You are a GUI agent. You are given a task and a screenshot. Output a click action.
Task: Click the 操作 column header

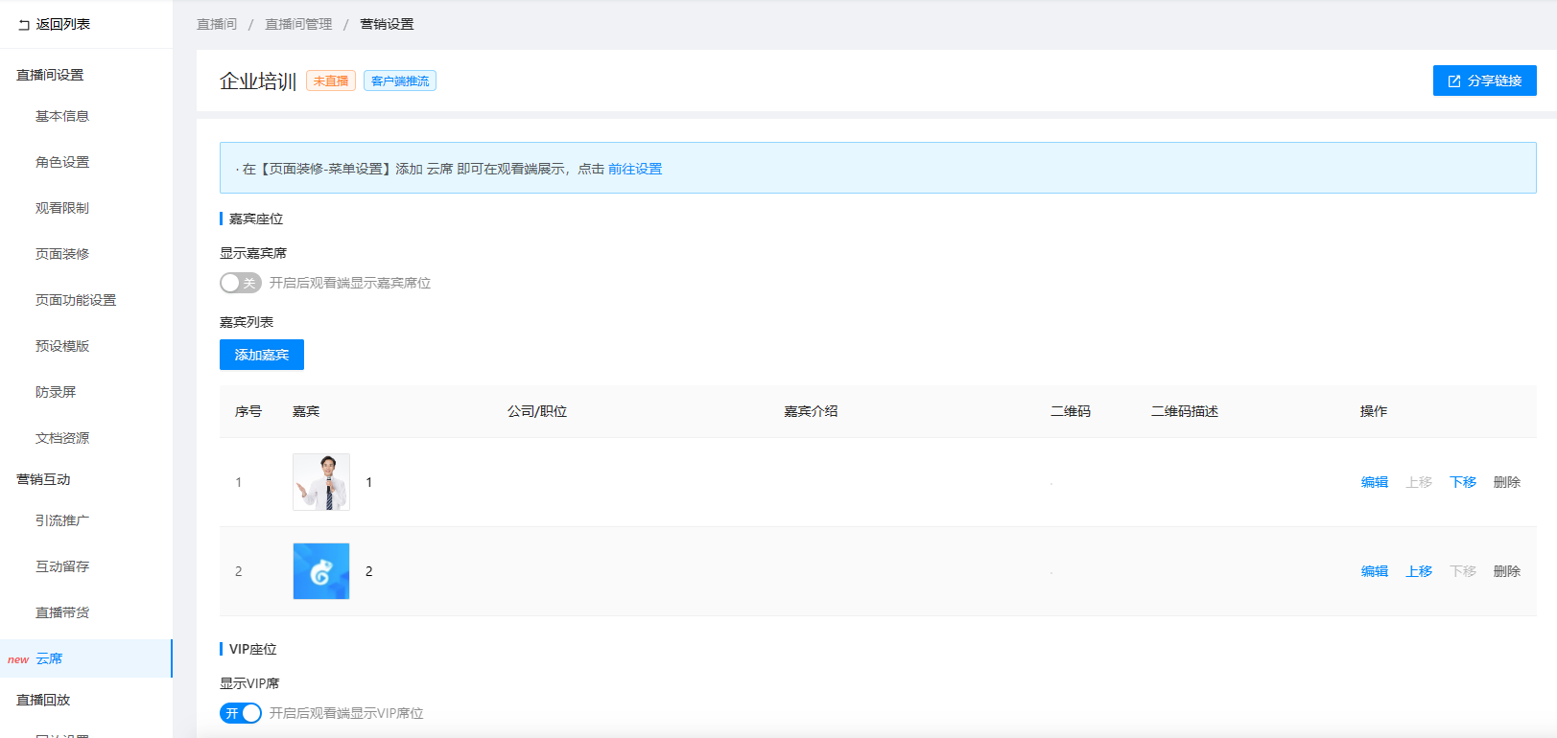coord(1374,411)
